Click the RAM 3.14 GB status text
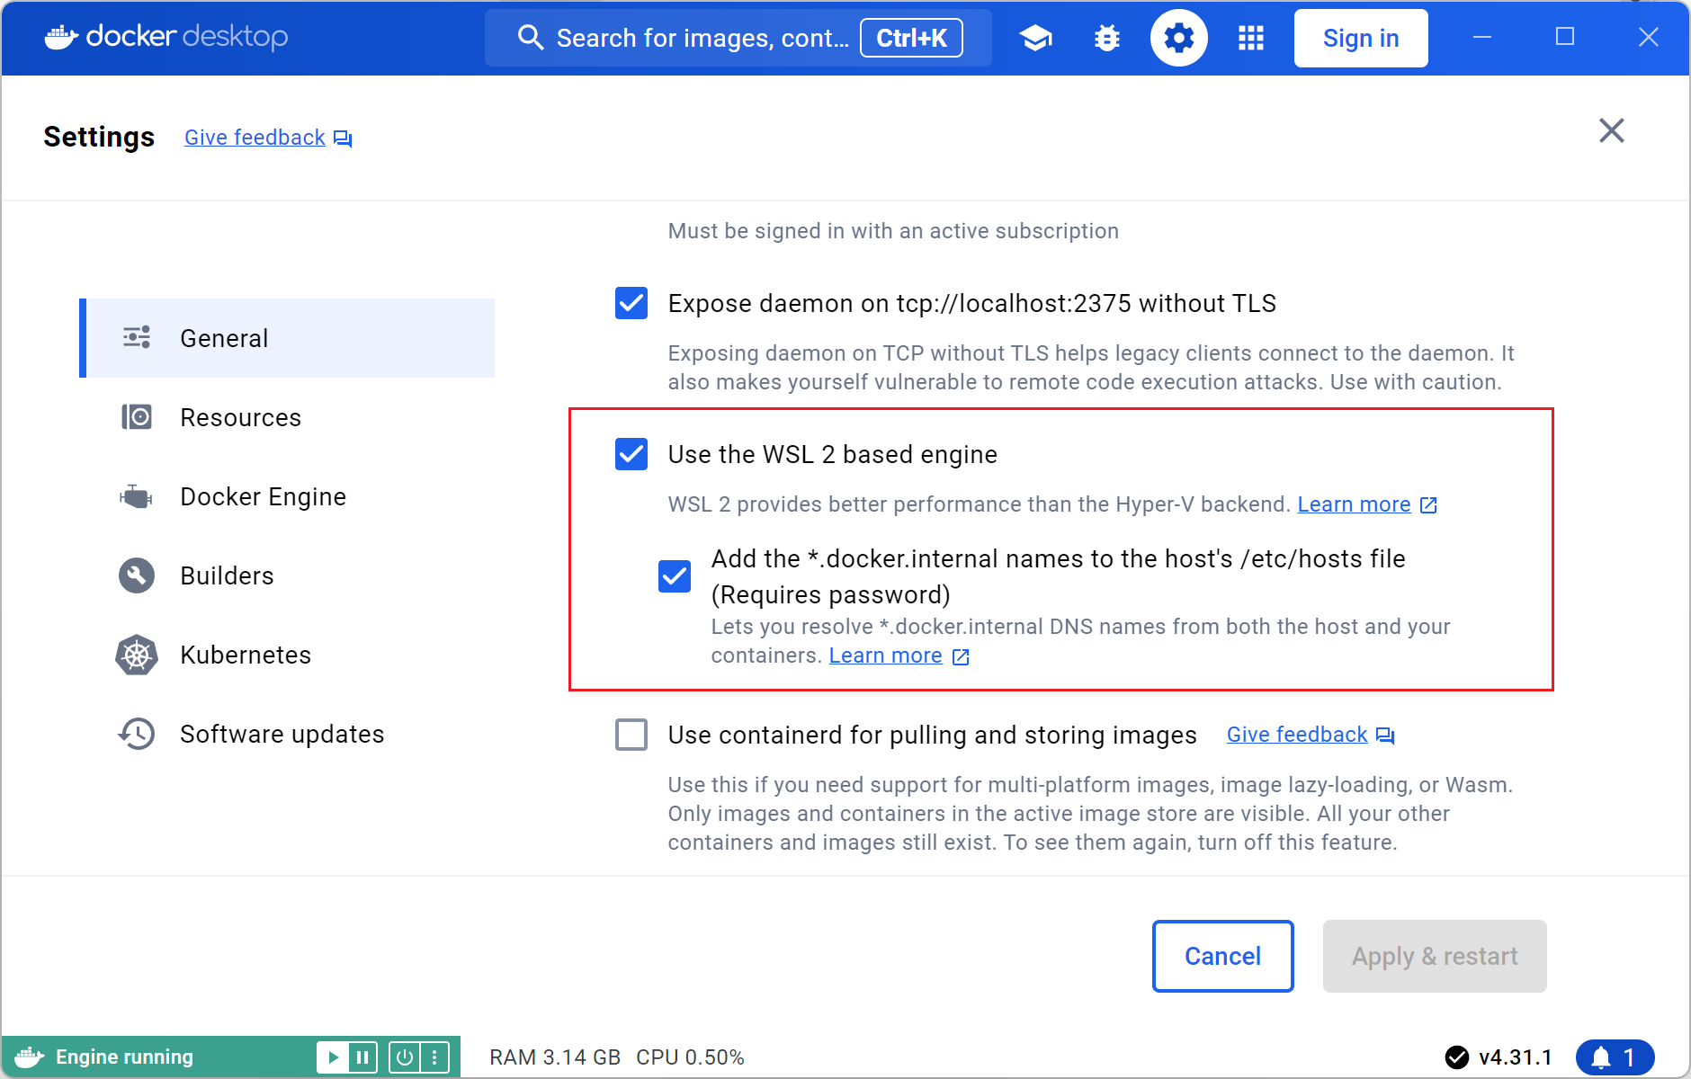The image size is (1691, 1079). (555, 1057)
